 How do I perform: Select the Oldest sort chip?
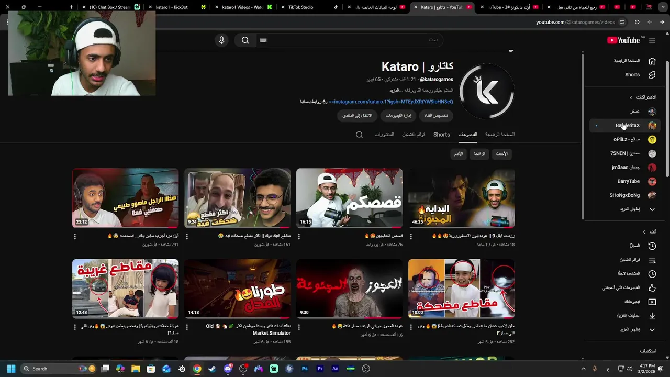click(459, 154)
